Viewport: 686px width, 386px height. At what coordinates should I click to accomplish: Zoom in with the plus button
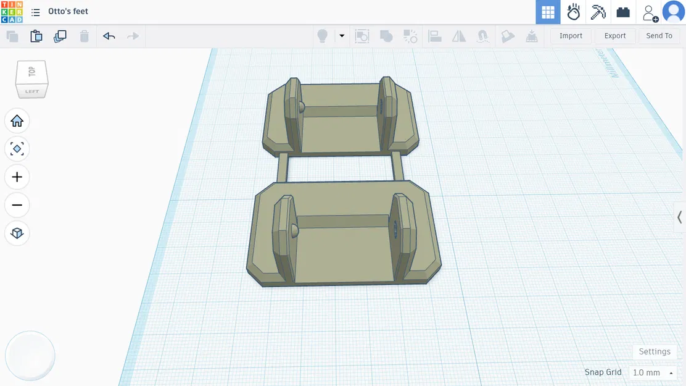[x=17, y=177]
